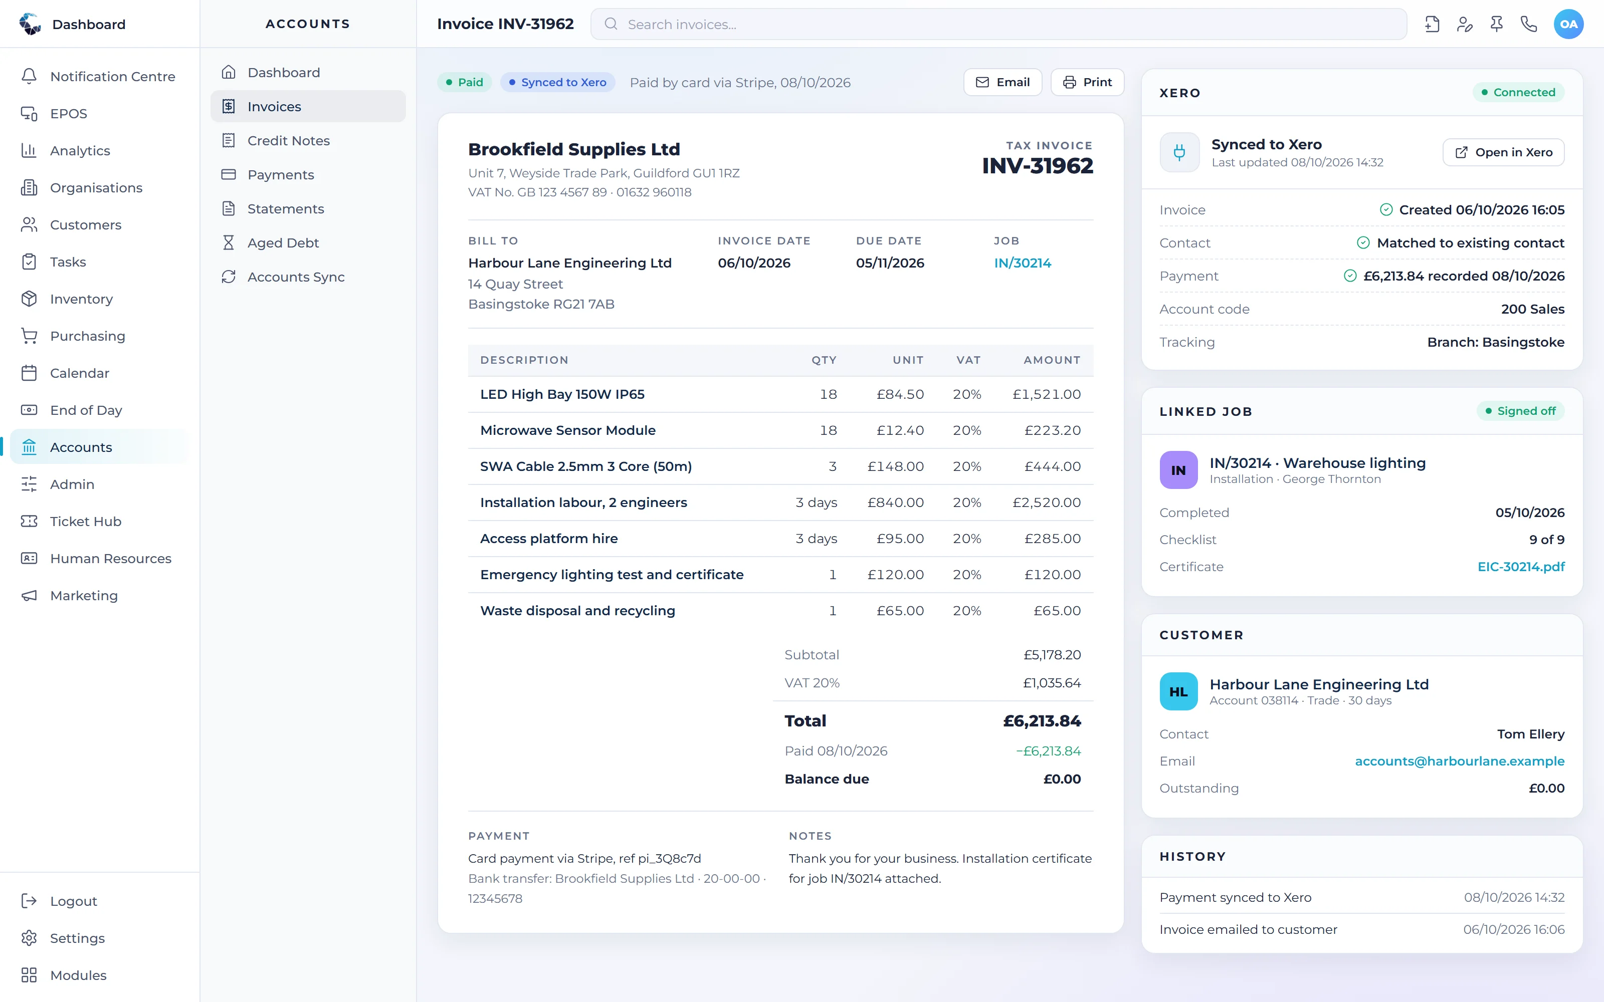Open the Calendar module
The image size is (1604, 1002).
pos(99,373)
